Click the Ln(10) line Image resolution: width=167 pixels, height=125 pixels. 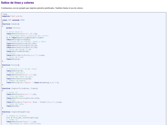[13, 59]
